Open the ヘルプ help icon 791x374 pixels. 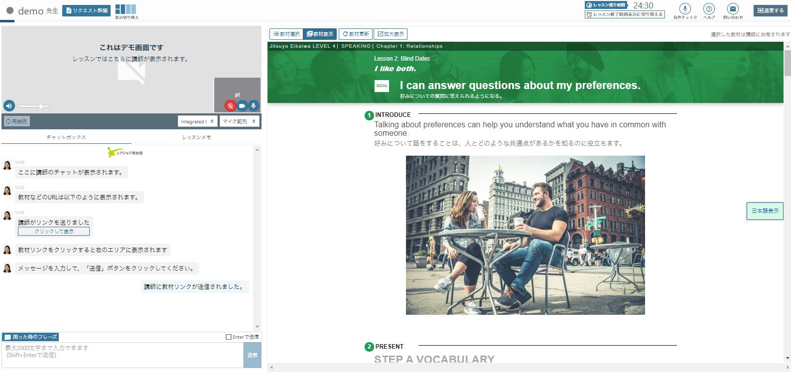(x=709, y=9)
